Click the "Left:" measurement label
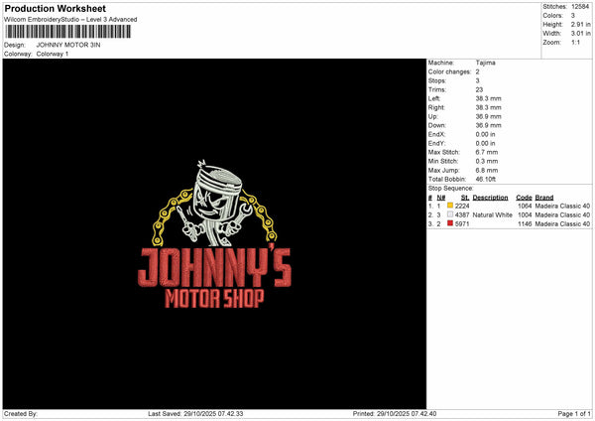 [x=434, y=98]
